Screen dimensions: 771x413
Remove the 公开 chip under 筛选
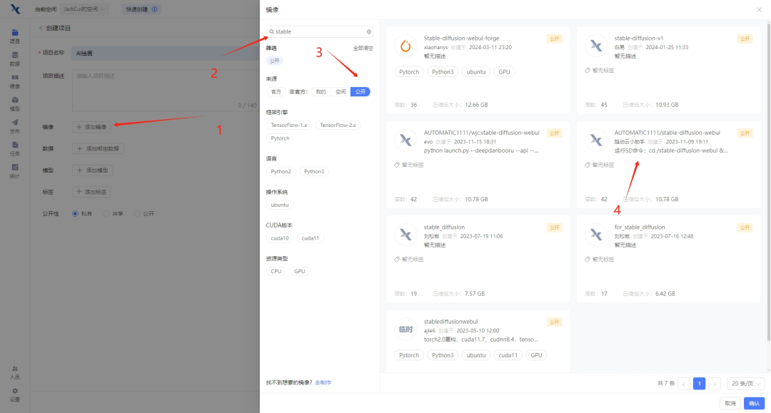274,61
